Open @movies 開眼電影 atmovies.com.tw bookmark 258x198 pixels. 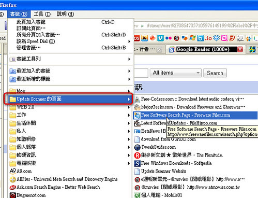(x=196, y=187)
